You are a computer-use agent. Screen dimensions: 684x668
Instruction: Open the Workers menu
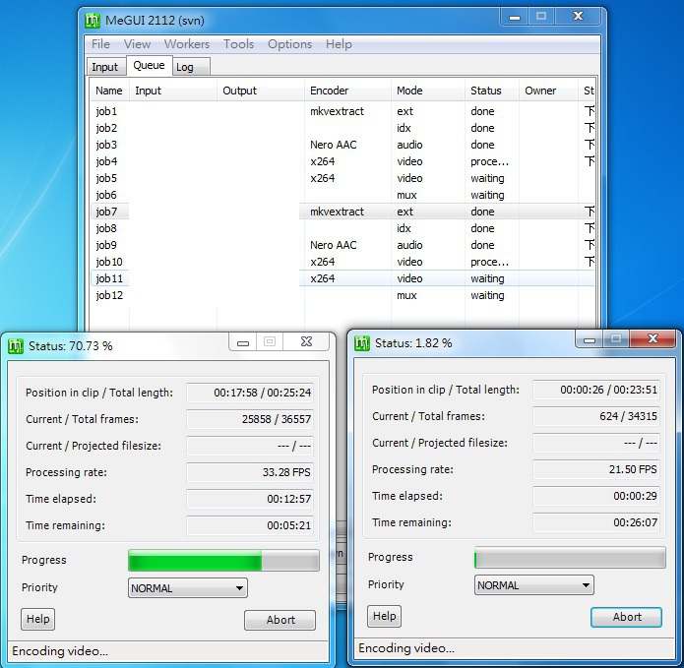[187, 44]
